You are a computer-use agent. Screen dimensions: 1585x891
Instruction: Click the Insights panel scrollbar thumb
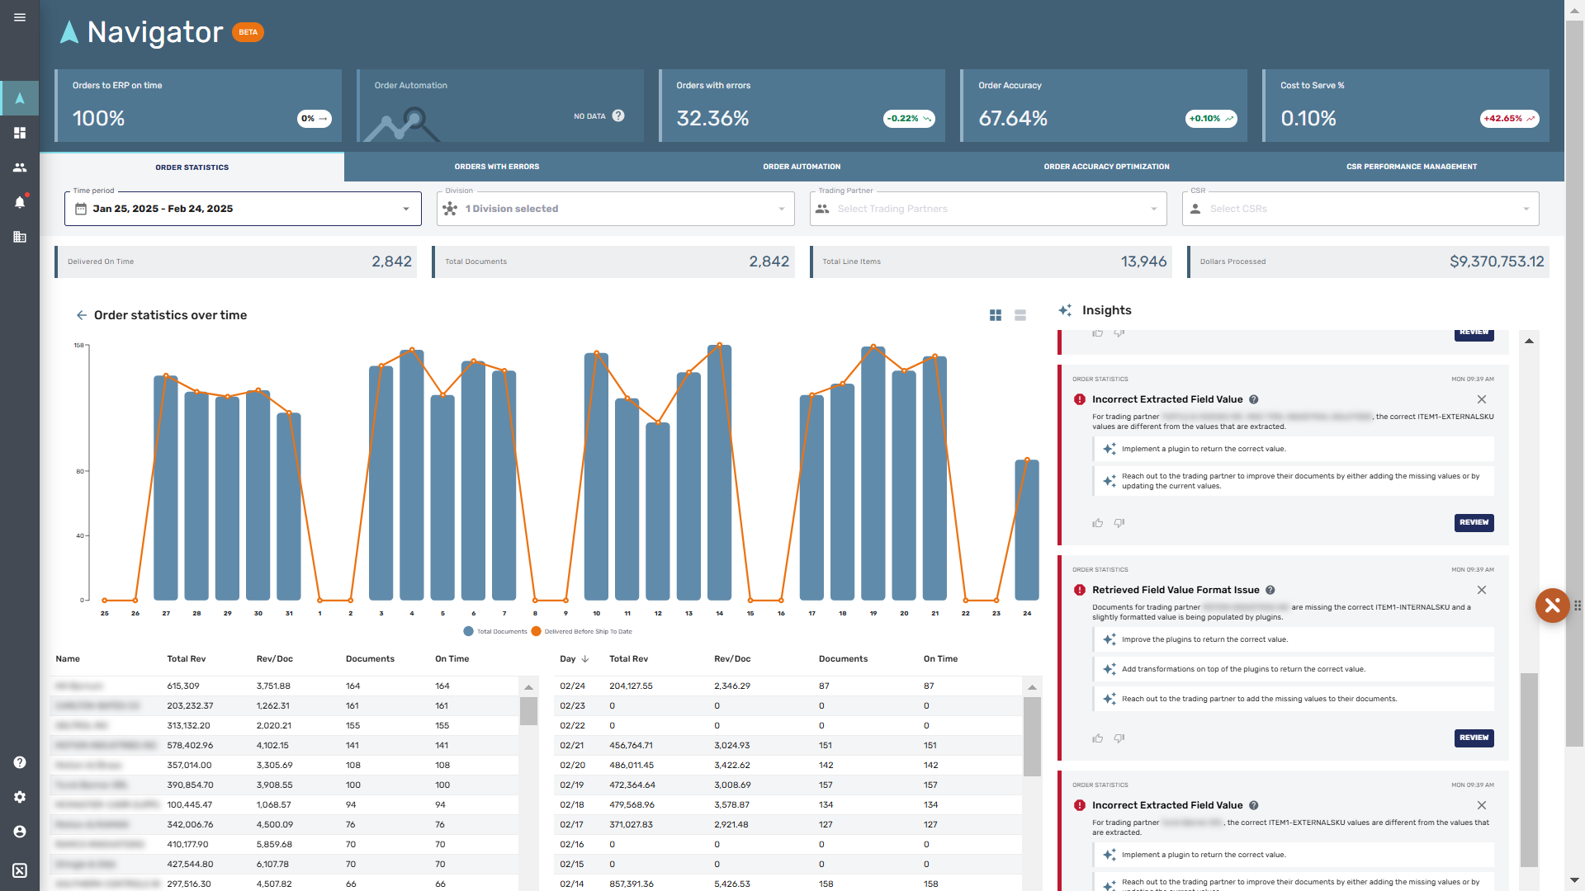click(x=1529, y=770)
